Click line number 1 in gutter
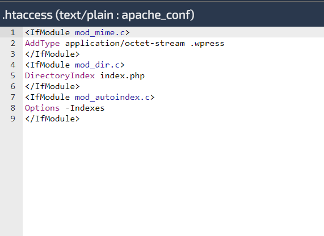The height and width of the screenshot is (236, 324). point(13,33)
